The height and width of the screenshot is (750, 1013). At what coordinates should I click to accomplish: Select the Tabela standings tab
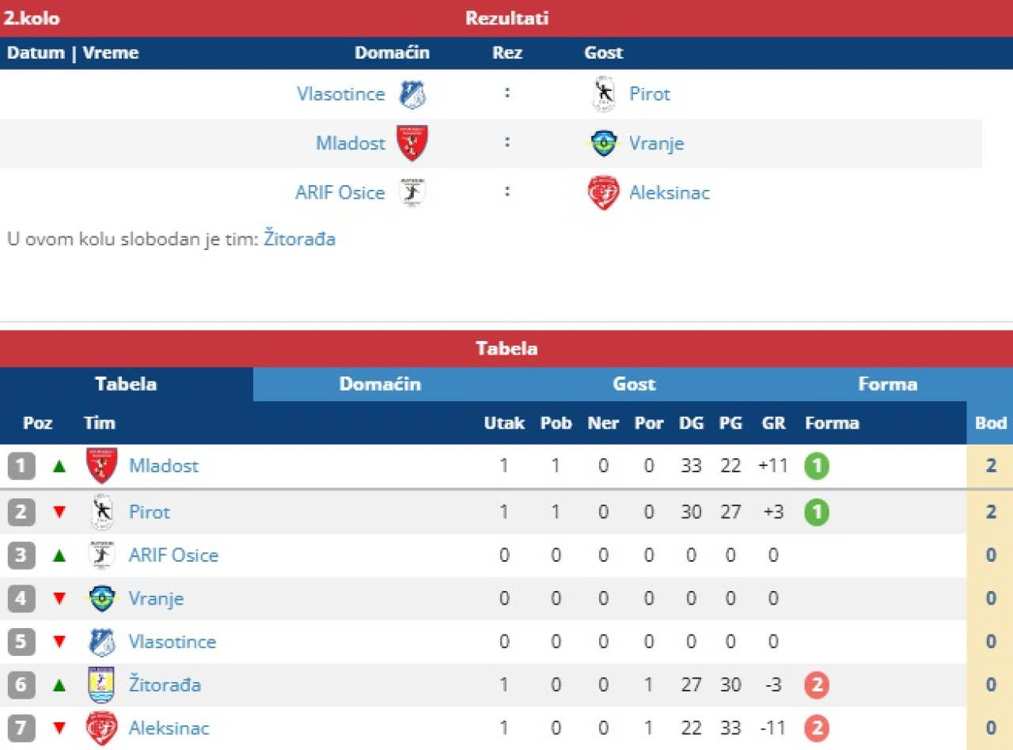click(x=126, y=384)
